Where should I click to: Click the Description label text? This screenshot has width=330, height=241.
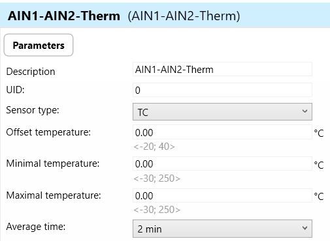point(31,72)
